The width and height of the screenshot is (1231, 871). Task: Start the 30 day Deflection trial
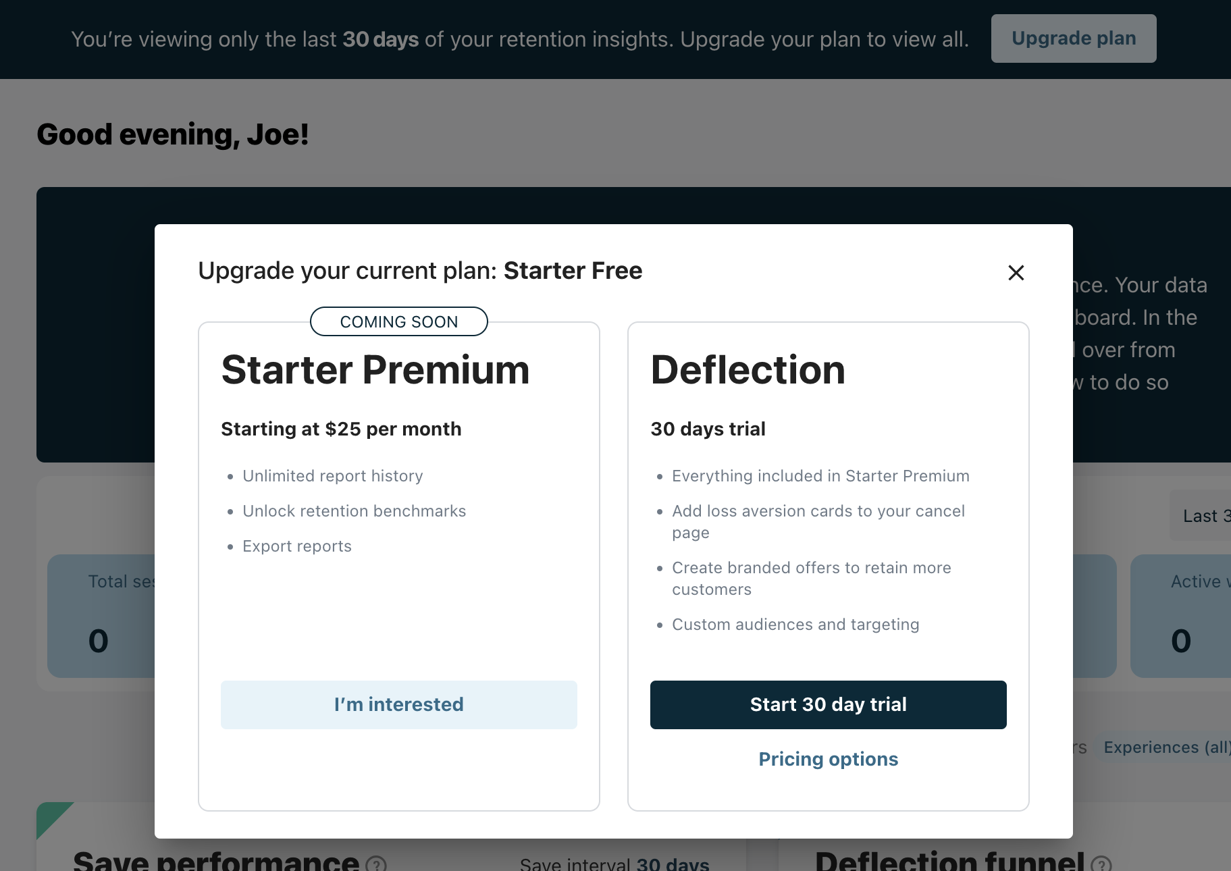[x=828, y=704]
